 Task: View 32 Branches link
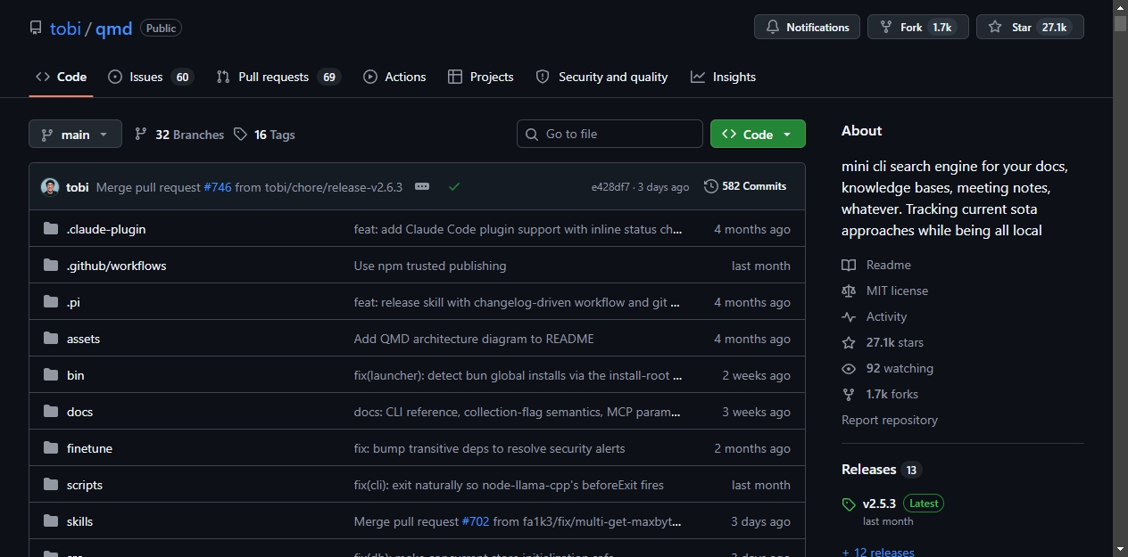coord(179,135)
